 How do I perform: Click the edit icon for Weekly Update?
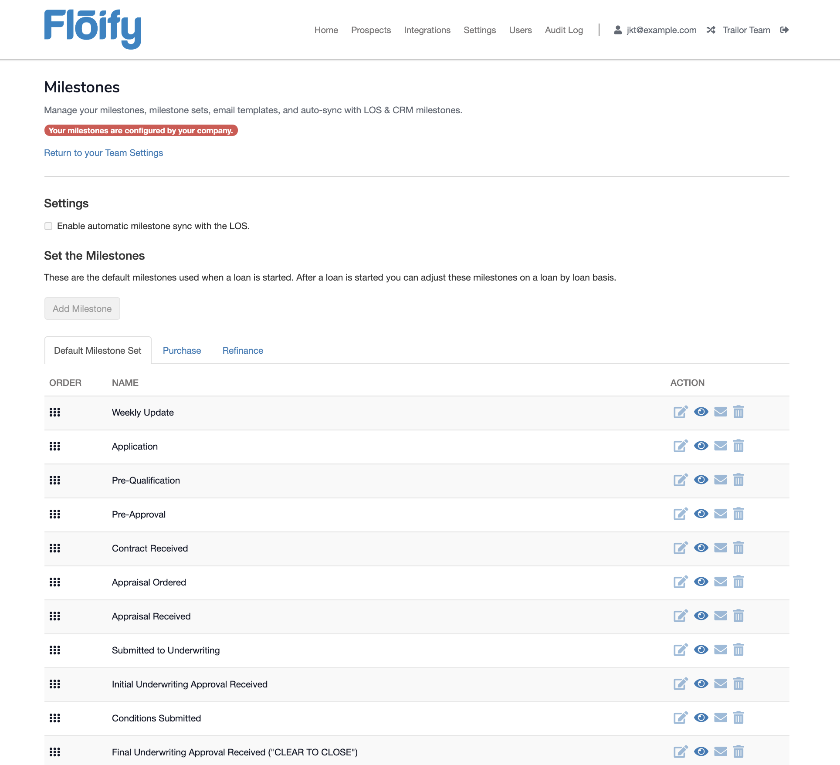680,412
